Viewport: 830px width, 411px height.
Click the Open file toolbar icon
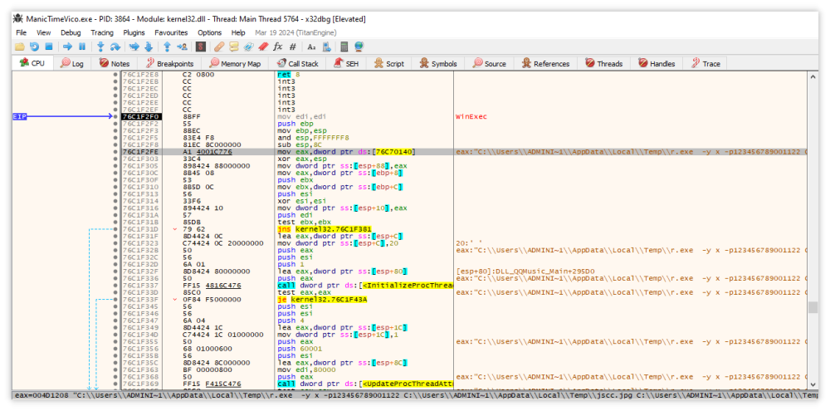pyautogui.click(x=21, y=46)
